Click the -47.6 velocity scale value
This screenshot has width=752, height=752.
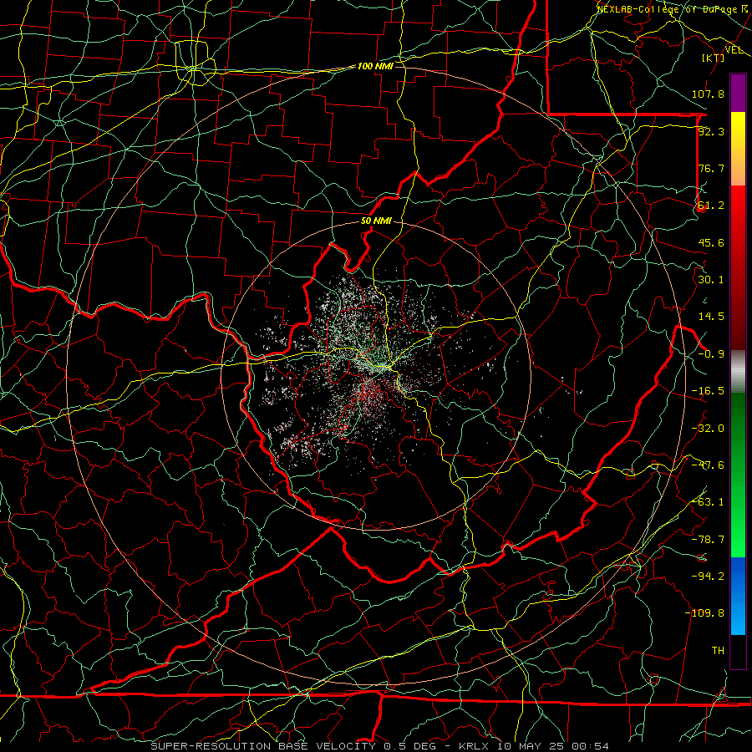tap(708, 465)
